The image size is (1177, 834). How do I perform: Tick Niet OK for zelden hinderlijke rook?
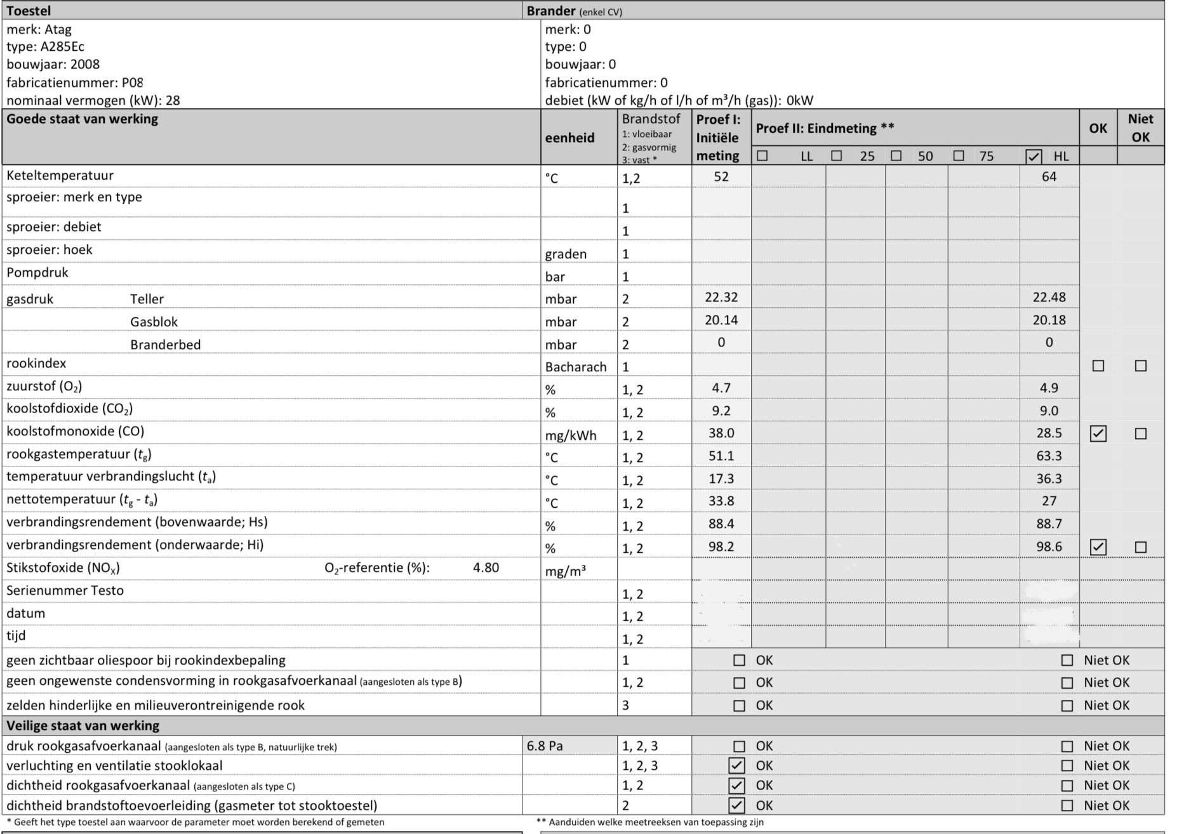[1067, 706]
